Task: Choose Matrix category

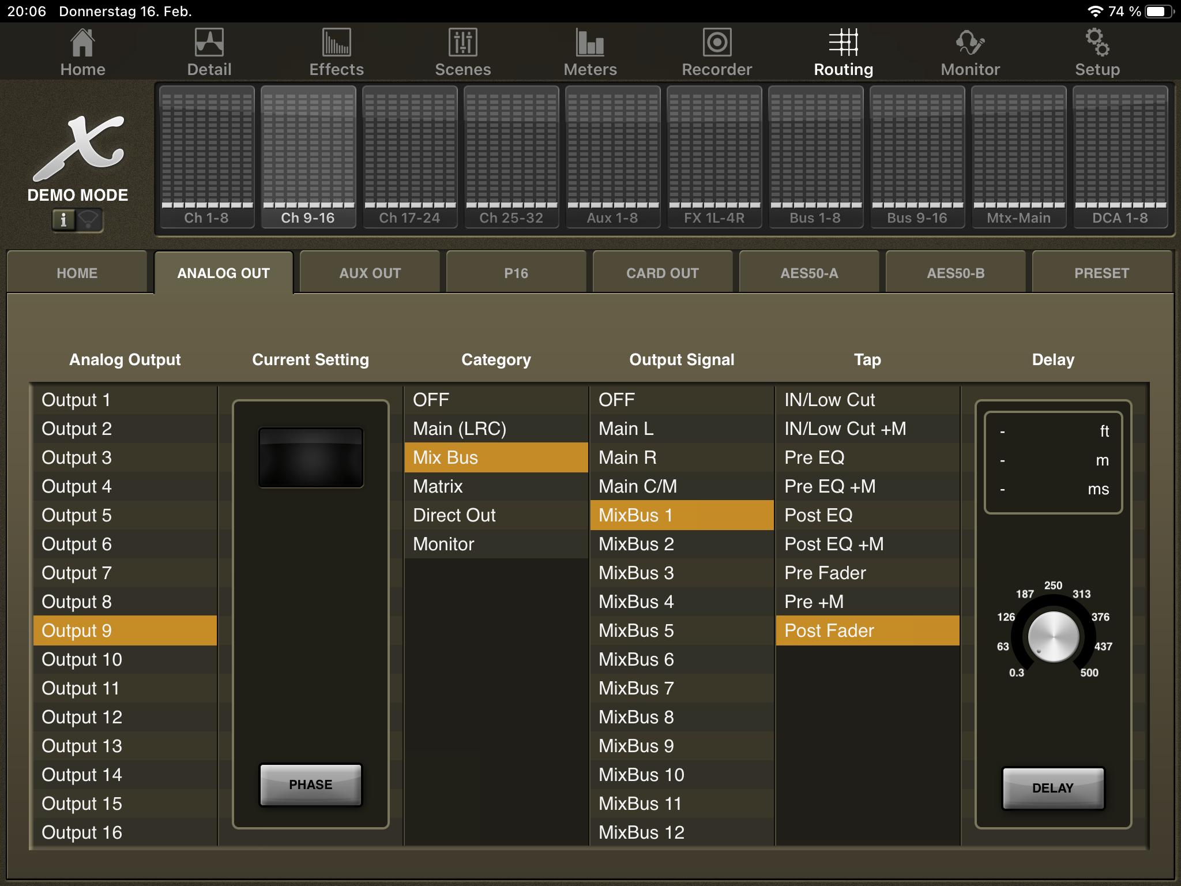Action: [438, 486]
